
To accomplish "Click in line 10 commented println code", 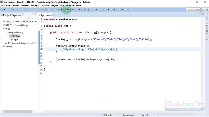I will (90, 49).
